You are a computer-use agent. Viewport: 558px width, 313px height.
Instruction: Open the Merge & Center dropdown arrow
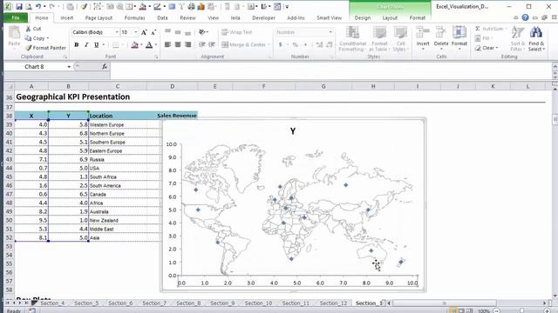tap(269, 44)
